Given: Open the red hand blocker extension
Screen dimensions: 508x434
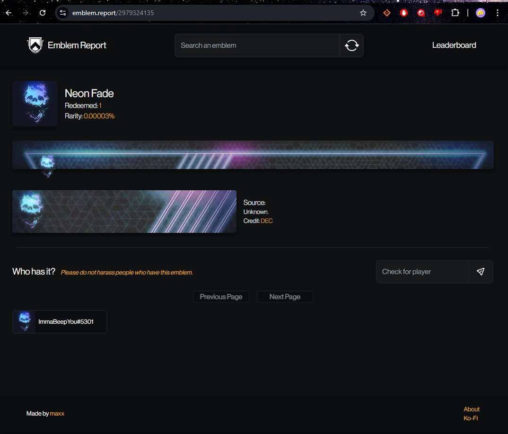Looking at the screenshot, I should coord(403,13).
